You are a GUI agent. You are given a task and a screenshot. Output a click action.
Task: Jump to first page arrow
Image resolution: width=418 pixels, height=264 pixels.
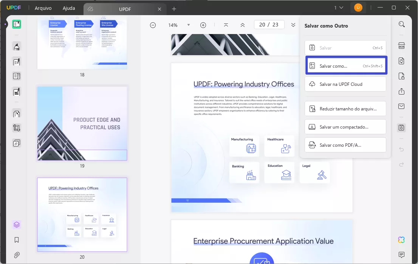(x=226, y=25)
